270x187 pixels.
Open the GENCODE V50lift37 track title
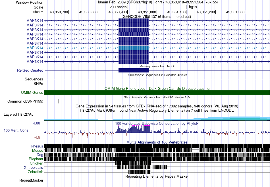click(157, 17)
